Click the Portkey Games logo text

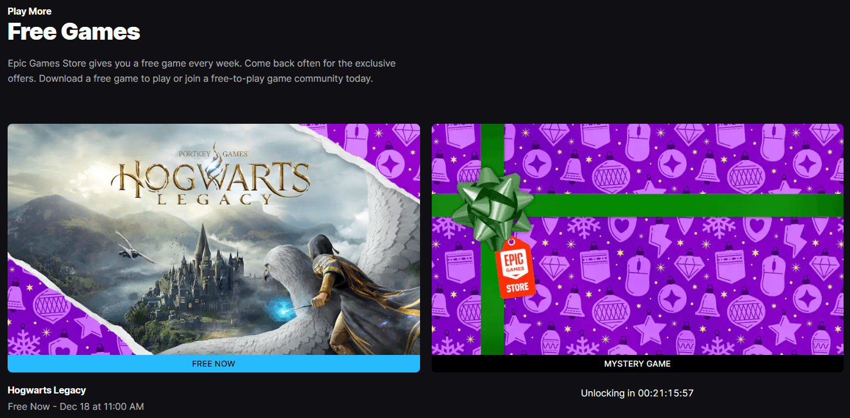[215, 154]
